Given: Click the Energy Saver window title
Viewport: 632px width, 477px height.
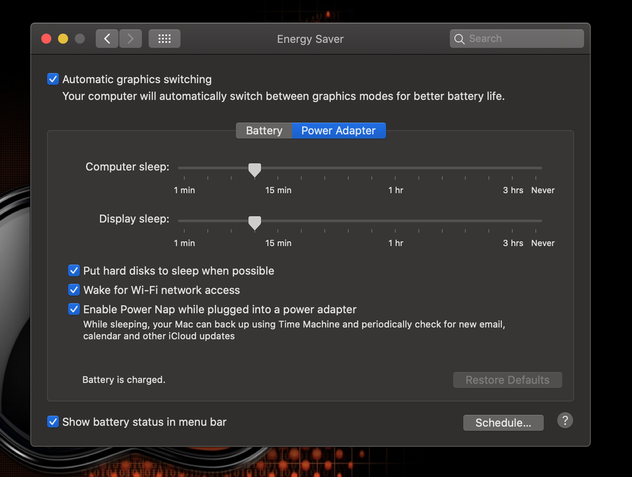Looking at the screenshot, I should point(310,39).
